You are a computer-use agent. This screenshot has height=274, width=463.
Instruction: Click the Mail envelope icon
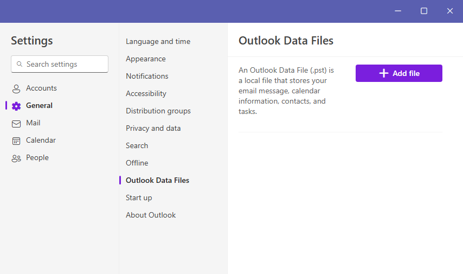(16, 124)
